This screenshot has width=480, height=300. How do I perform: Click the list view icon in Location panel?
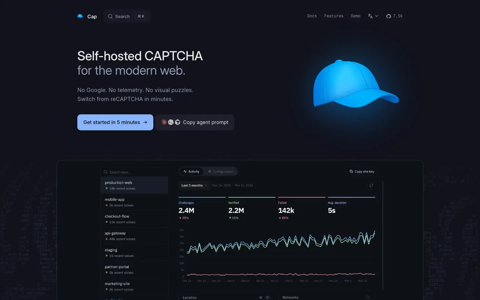(x=261, y=297)
